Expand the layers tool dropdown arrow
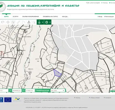 [x=43, y=22]
